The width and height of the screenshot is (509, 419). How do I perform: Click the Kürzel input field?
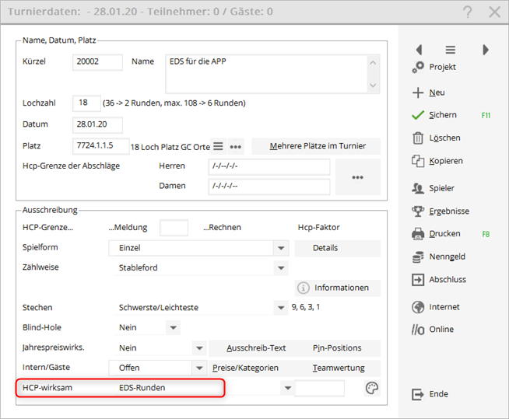tap(98, 62)
